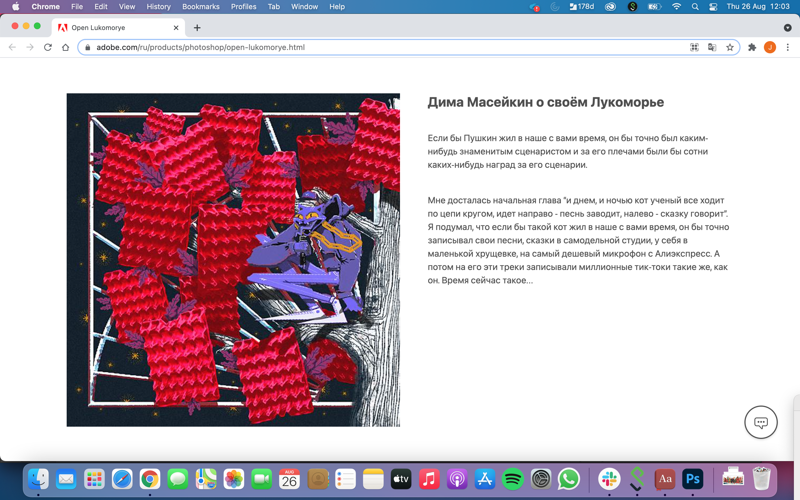Open Dictionary from the Dock
This screenshot has height=500, width=800.
pyautogui.click(x=665, y=479)
